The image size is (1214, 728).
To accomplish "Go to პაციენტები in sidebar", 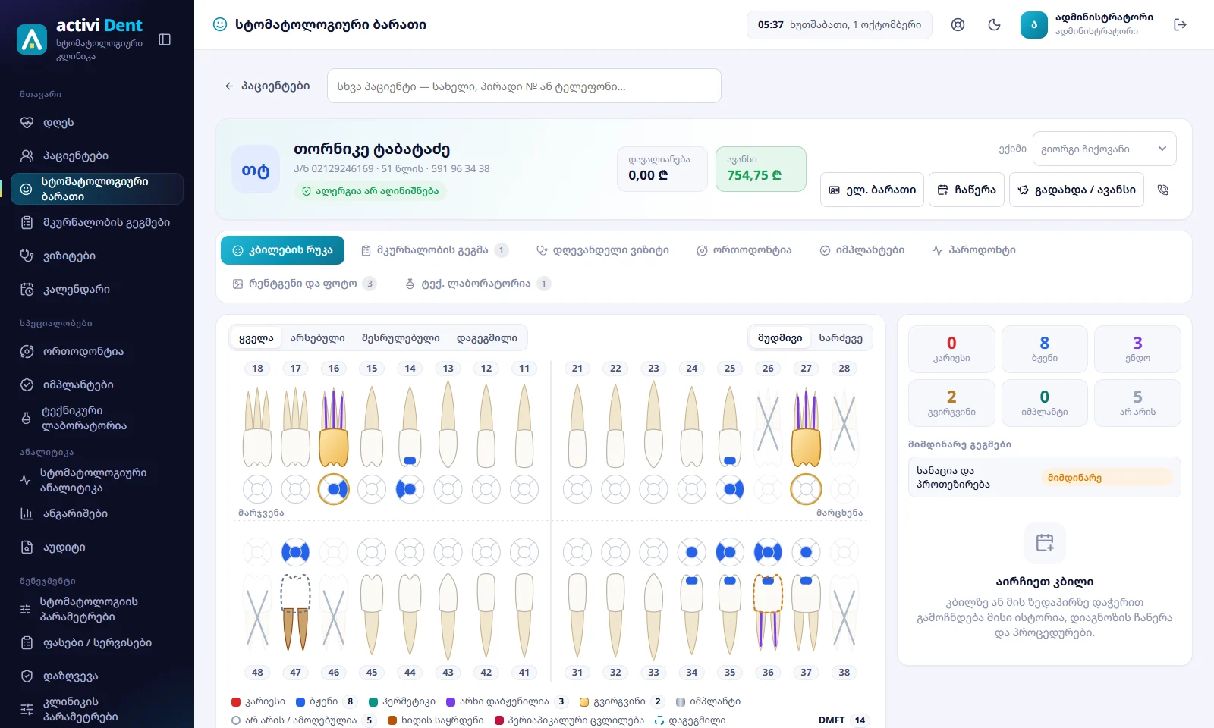I will coord(97,156).
